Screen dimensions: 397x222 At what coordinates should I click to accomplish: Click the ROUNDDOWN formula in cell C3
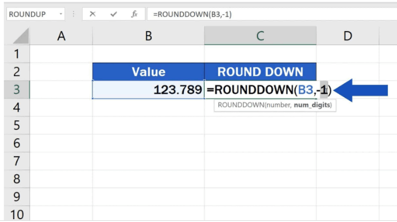click(x=269, y=90)
